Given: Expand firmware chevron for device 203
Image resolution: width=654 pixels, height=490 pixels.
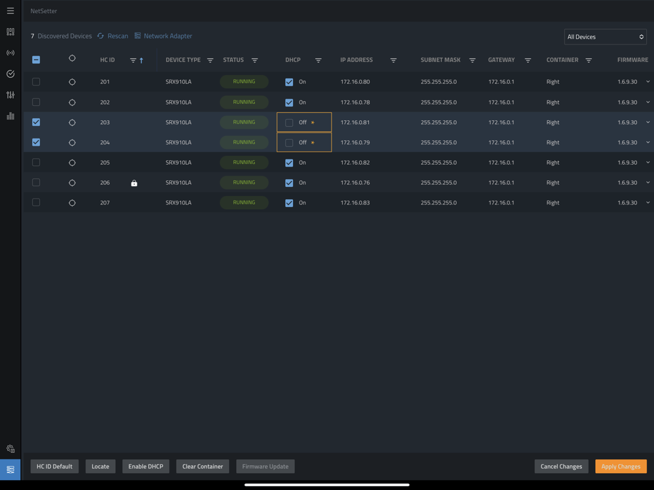Looking at the screenshot, I should pos(647,122).
